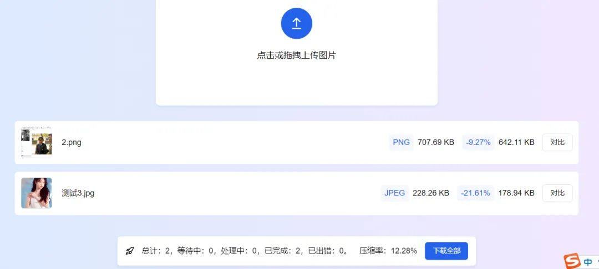
Task: Click the Sogou input method S icon
Action: (x=572, y=261)
